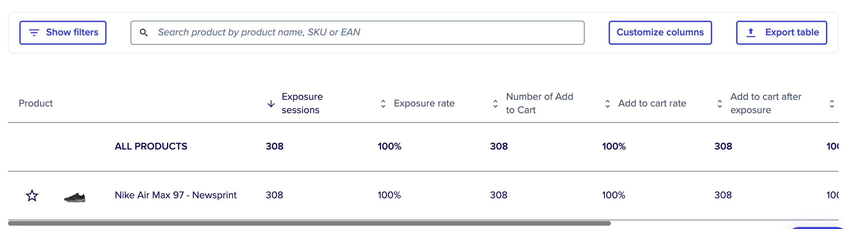Click the horizontal table scrollbar
This screenshot has height=229, width=844.
click(309, 223)
